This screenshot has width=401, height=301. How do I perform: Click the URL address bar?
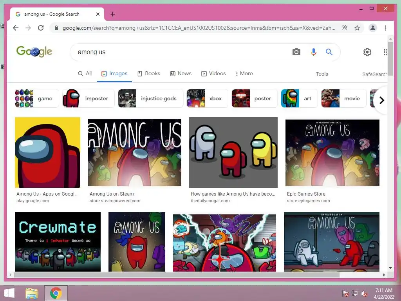coord(199,28)
